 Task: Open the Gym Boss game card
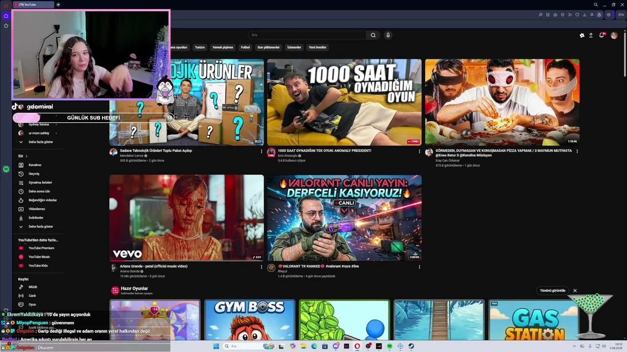250,320
